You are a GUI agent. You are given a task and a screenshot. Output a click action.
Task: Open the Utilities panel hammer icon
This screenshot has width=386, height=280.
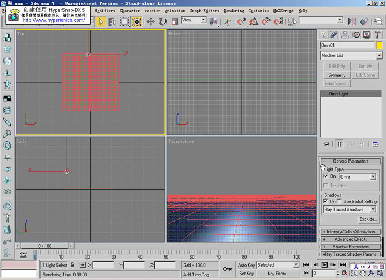tap(377, 34)
